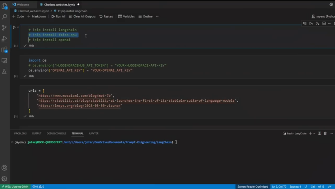Expand run options chevron beside first cell
The image size is (335, 189).
(18, 27)
